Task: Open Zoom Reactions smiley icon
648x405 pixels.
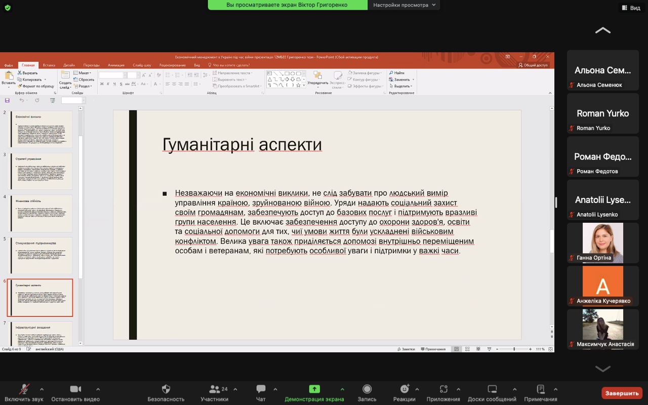Action: click(404, 389)
